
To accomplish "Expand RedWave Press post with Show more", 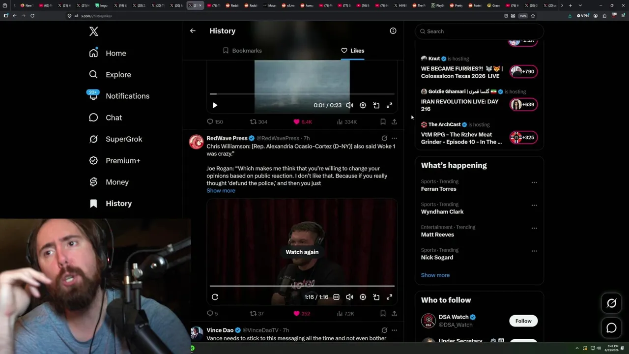I will pyautogui.click(x=221, y=191).
